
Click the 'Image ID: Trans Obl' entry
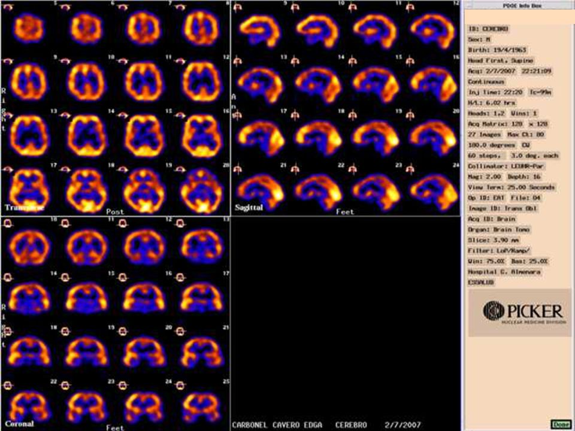503,208
